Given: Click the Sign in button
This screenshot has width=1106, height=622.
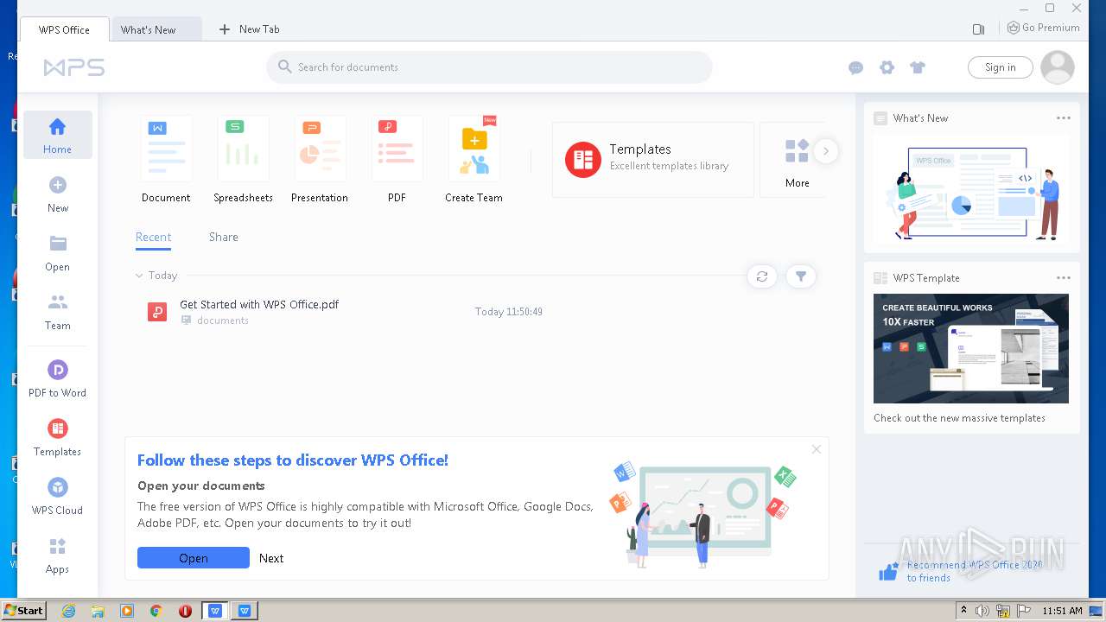Looking at the screenshot, I should tap(1000, 67).
